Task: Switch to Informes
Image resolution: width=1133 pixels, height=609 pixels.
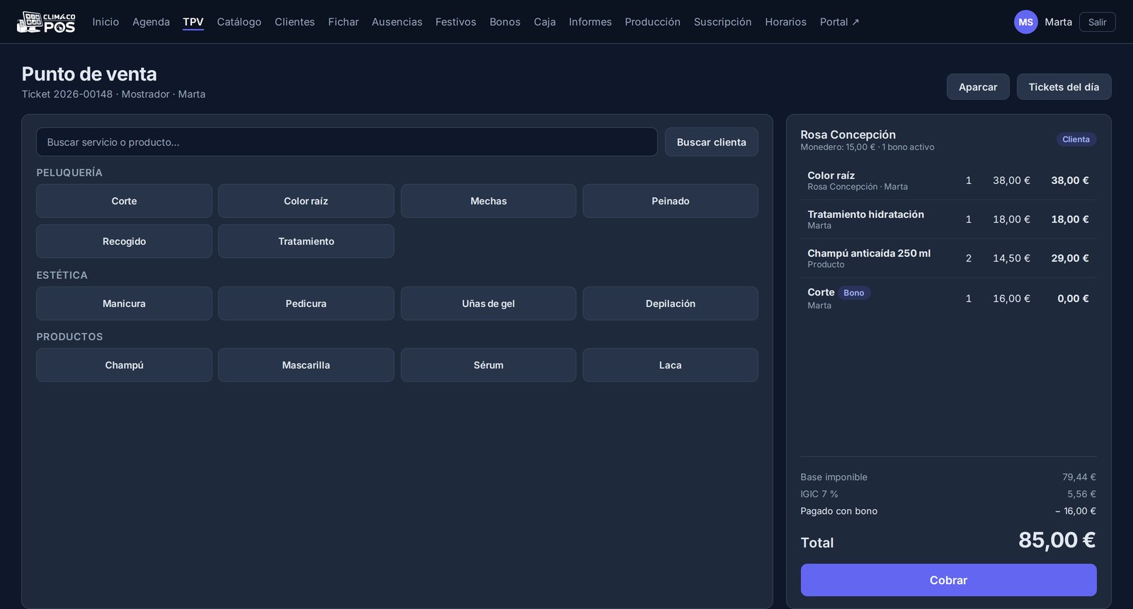Action: (590, 22)
